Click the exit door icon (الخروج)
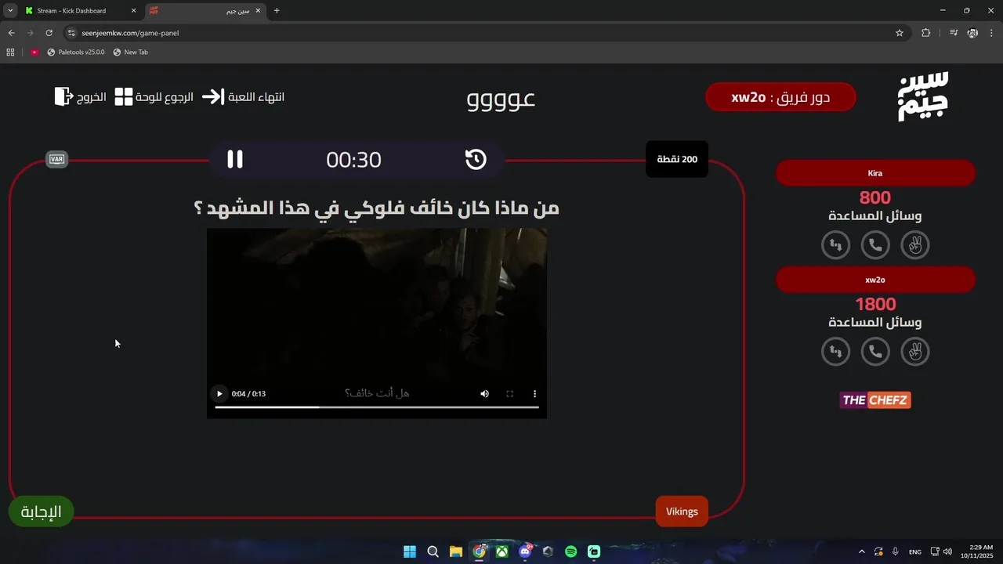 (x=63, y=96)
